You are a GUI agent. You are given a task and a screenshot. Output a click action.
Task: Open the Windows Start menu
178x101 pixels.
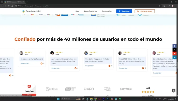point(58,99)
